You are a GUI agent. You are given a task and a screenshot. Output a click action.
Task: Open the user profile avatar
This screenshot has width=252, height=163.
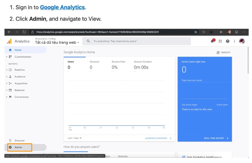click(242, 41)
